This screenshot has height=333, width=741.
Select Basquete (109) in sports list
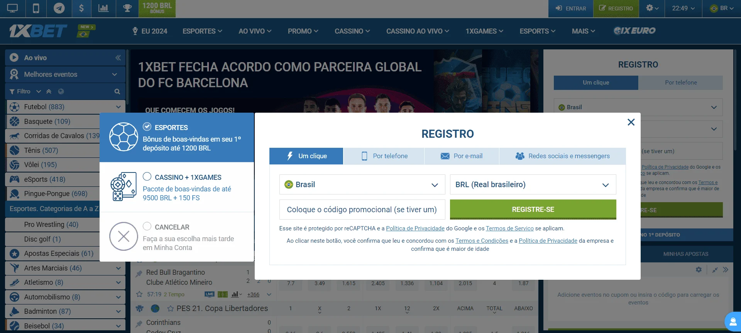tap(47, 122)
